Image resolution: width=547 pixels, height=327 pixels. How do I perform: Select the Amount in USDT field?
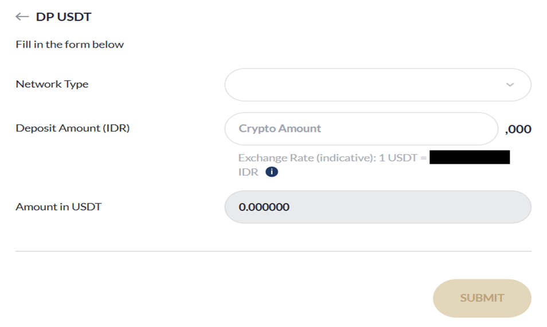[378, 207]
